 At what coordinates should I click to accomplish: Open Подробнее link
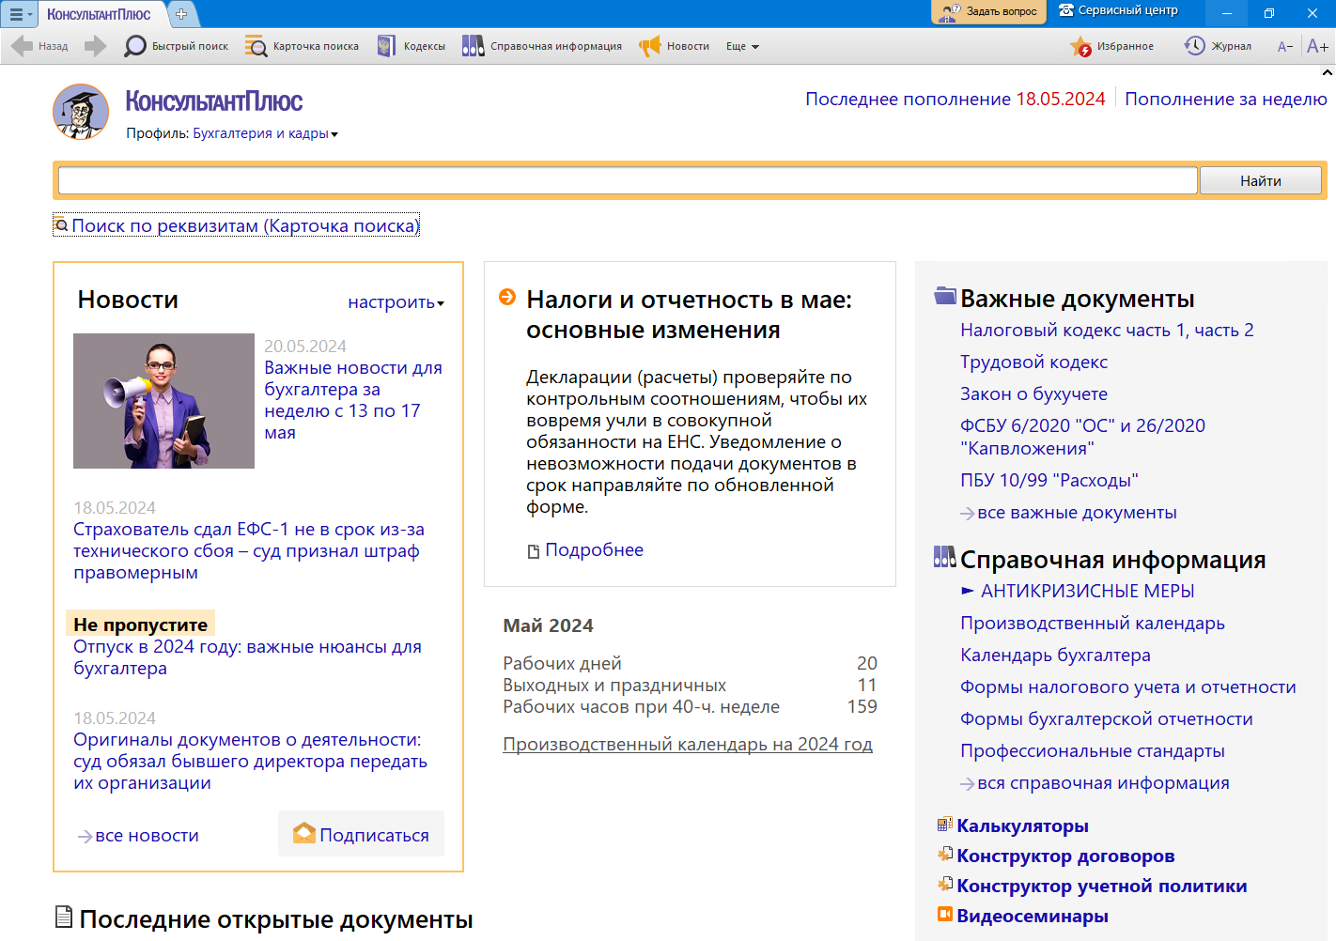(x=594, y=549)
